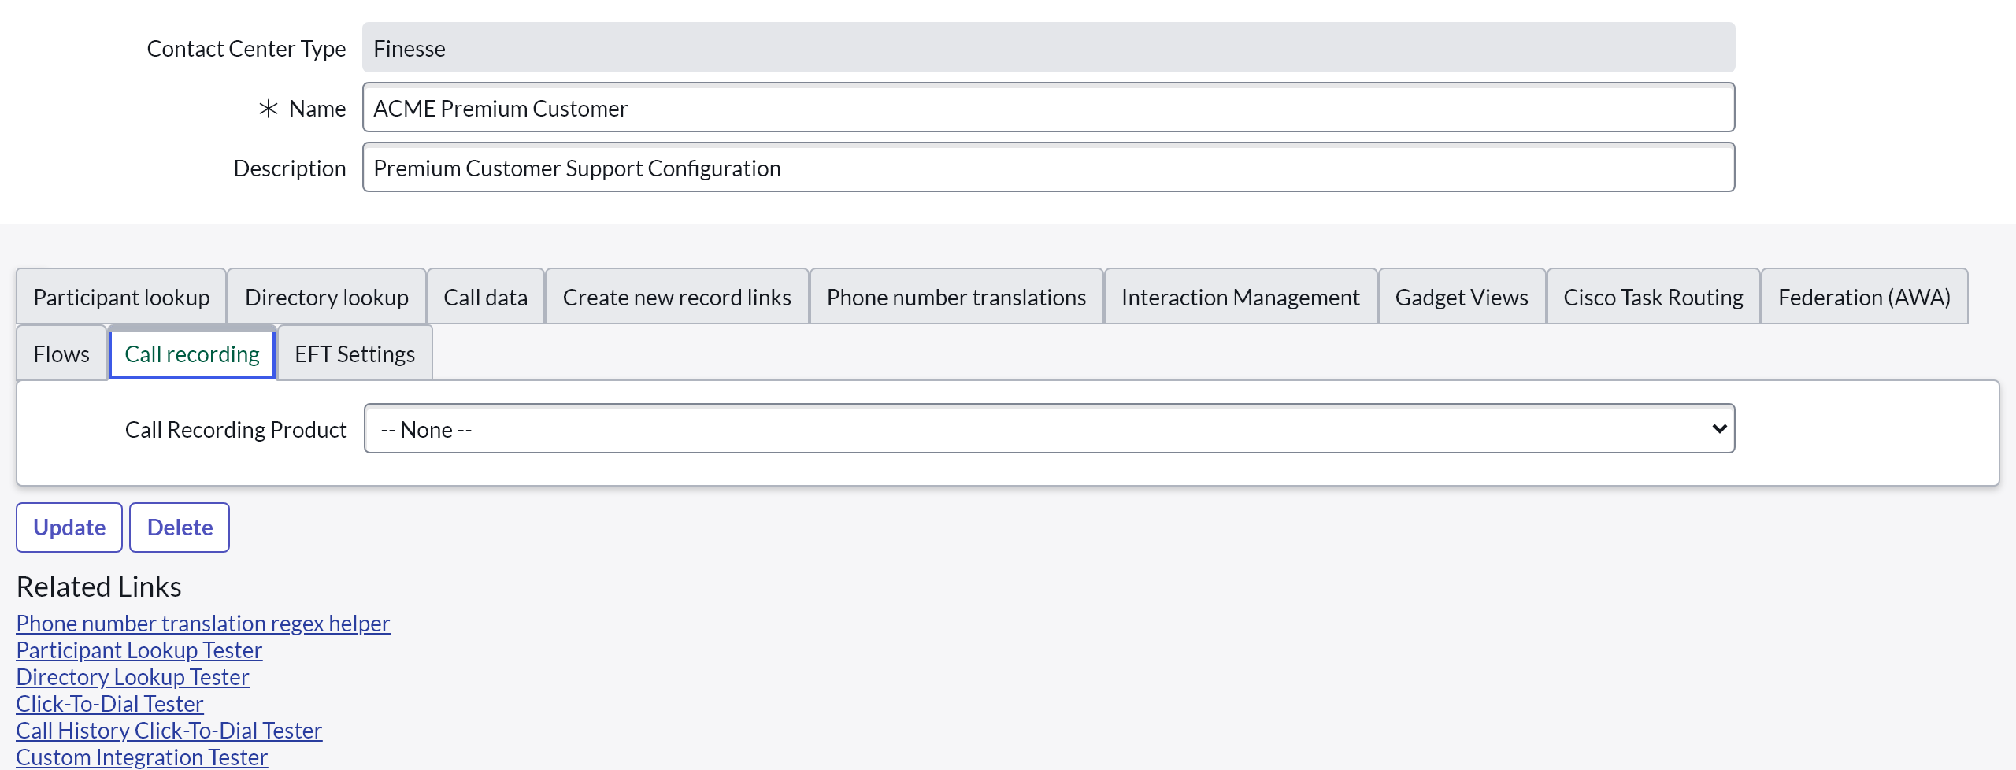The image size is (2016, 770).
Task: Select the Flows tab
Action: point(61,354)
